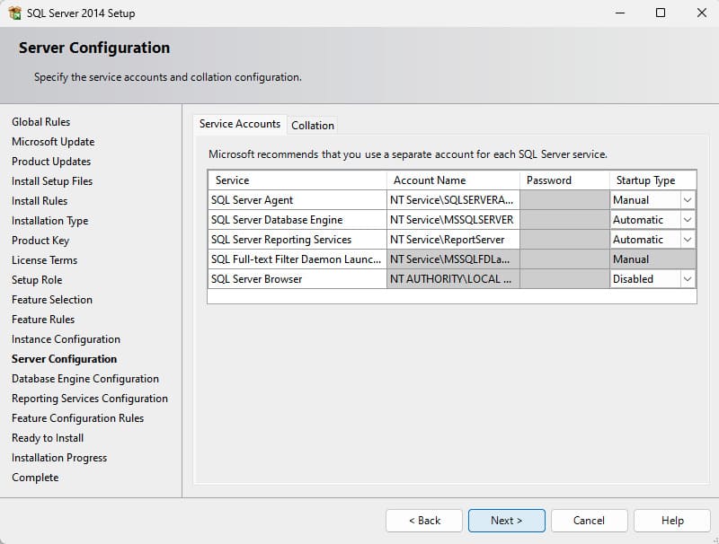The height and width of the screenshot is (544, 719).
Task: Click the Startup Type column header
Action: pos(652,180)
